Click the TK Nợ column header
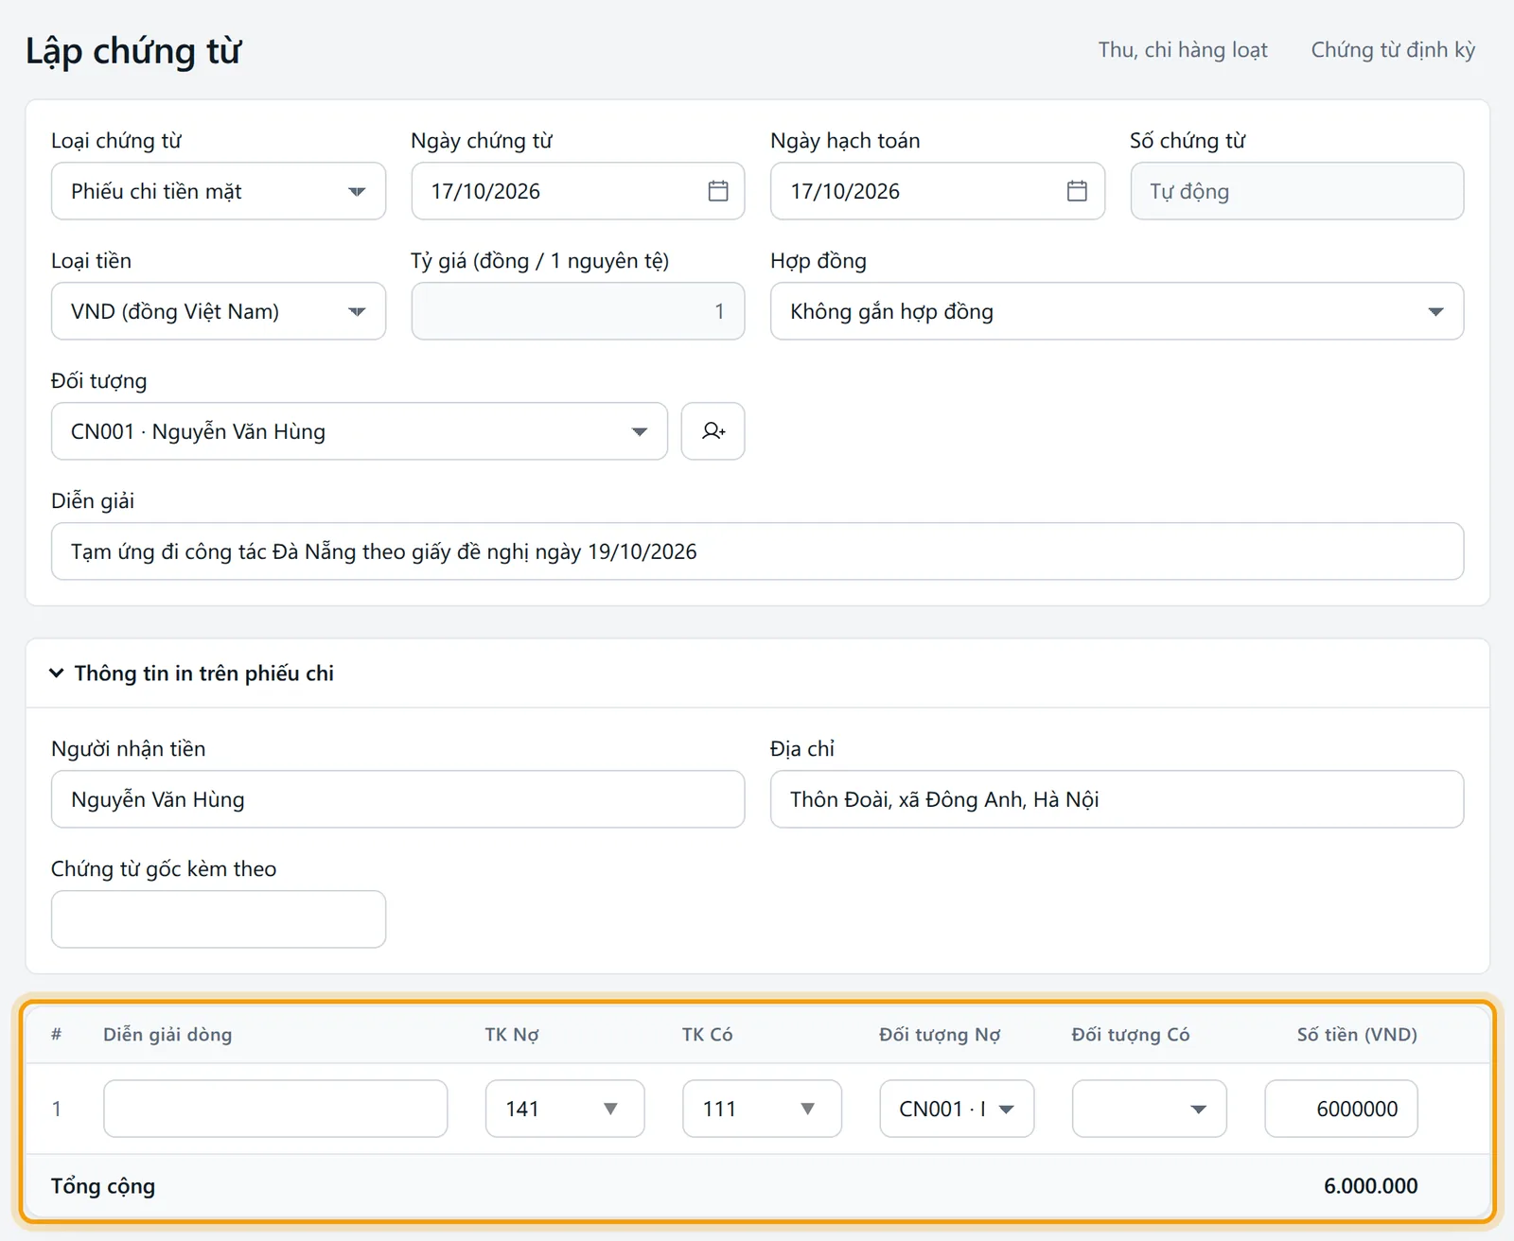The image size is (1514, 1241). click(512, 1035)
